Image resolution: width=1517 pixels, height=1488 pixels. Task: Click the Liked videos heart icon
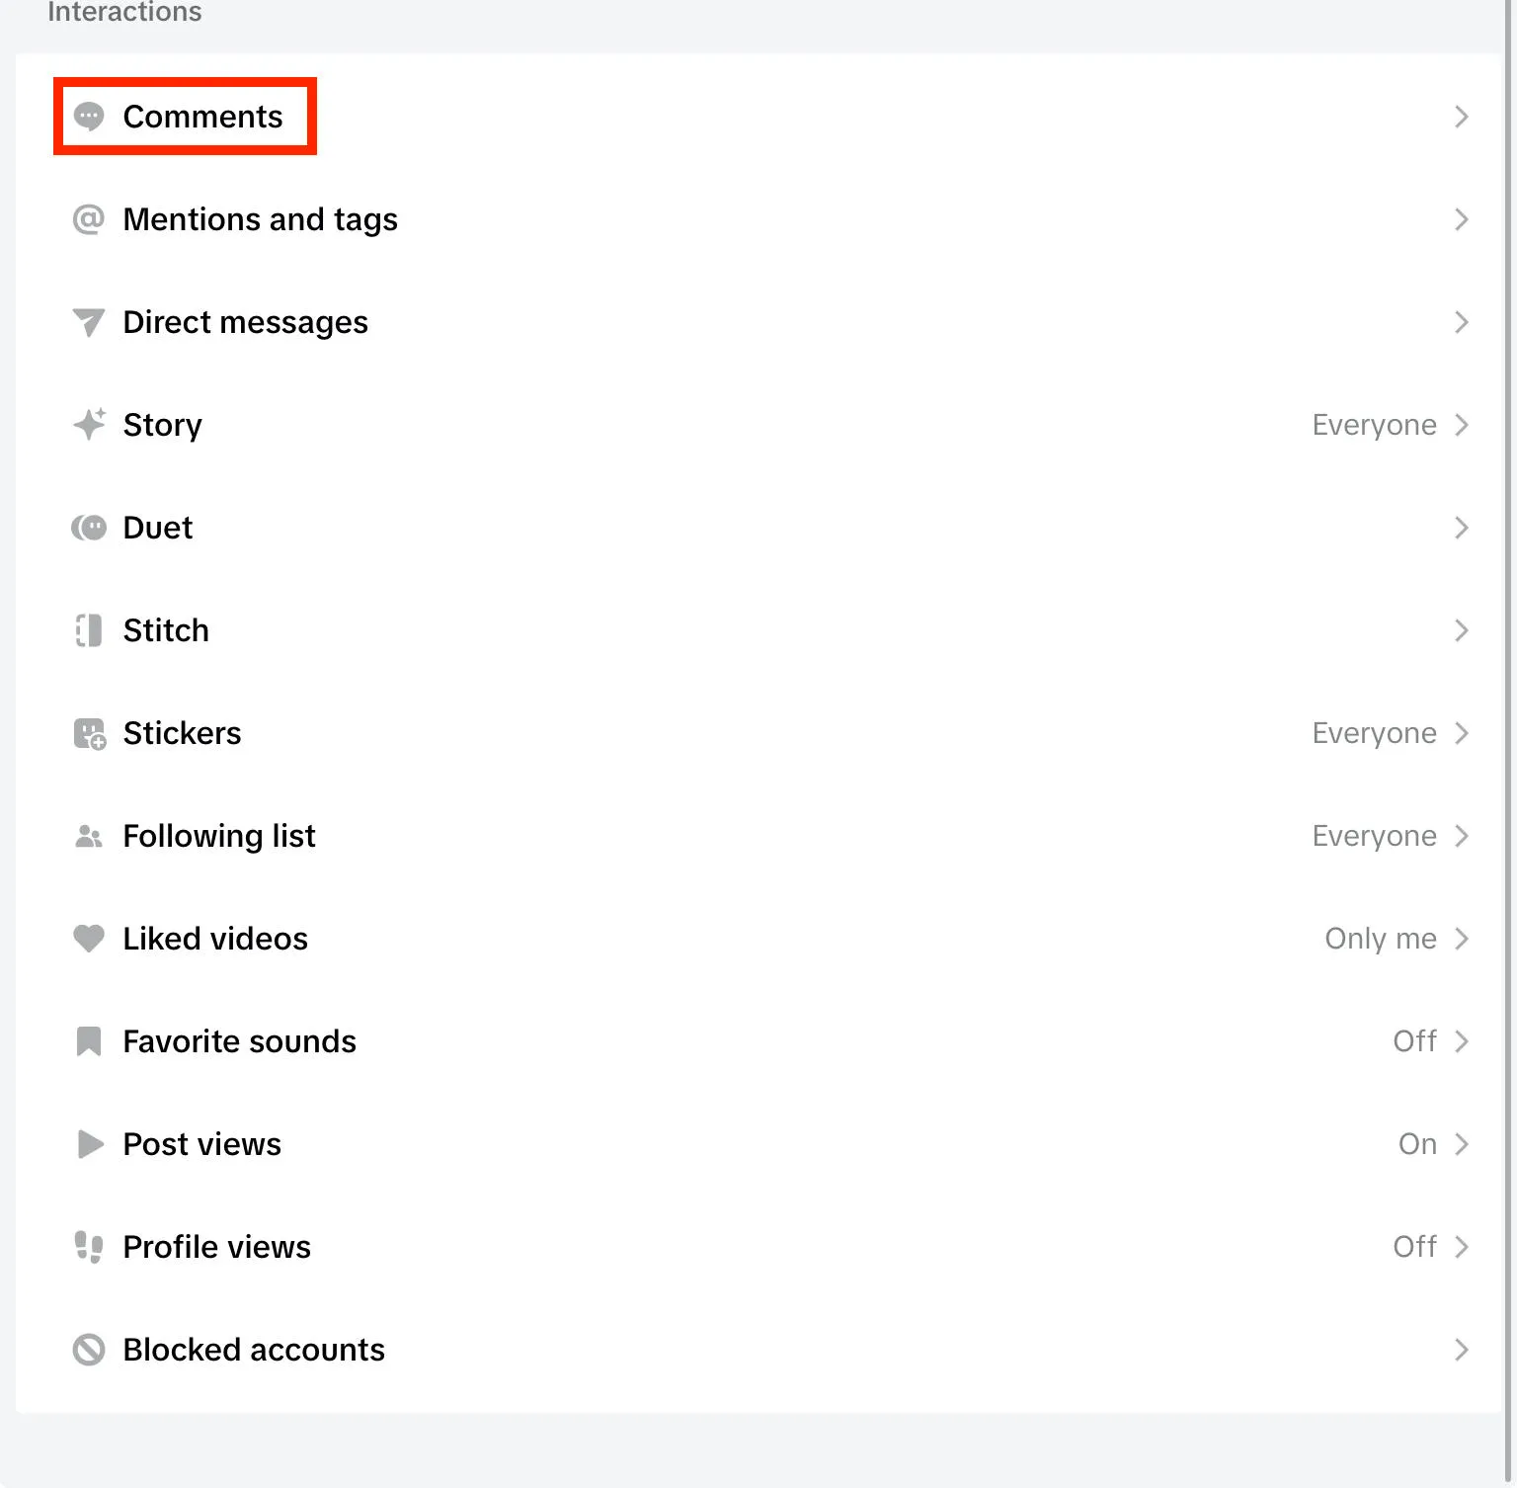89,939
